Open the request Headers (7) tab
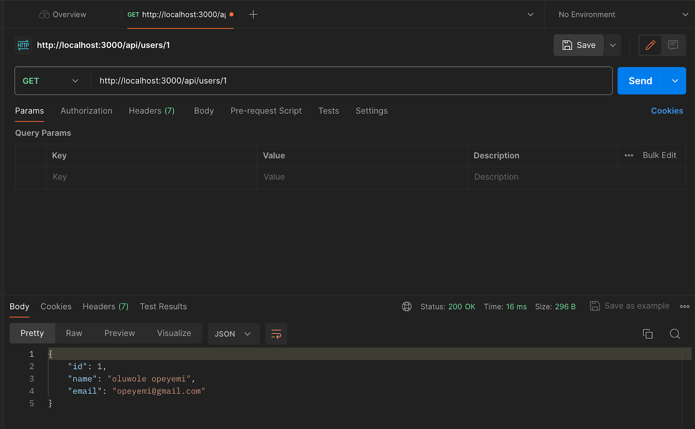 152,111
